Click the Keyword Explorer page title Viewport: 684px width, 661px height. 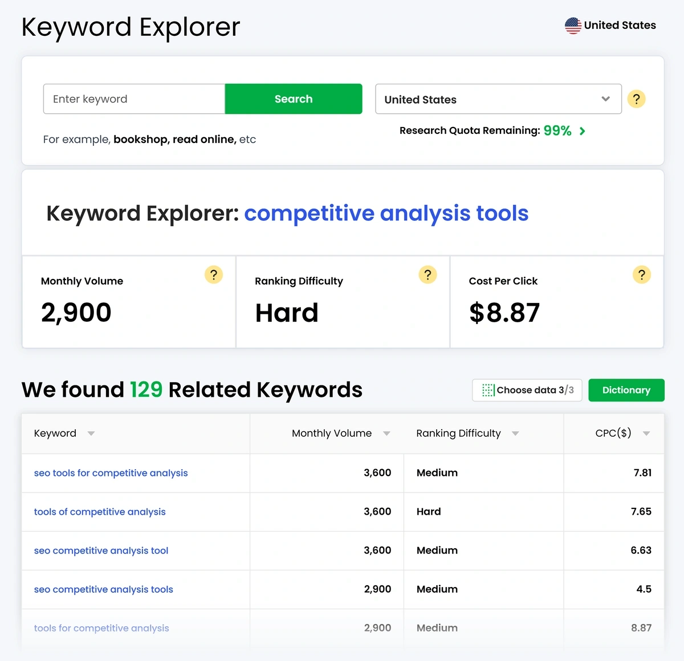[x=131, y=27]
